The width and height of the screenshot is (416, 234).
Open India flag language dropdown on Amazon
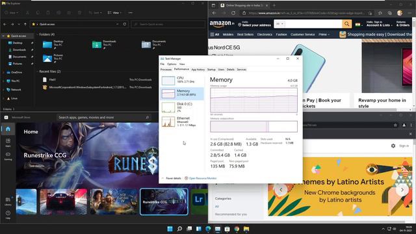tap(359, 25)
